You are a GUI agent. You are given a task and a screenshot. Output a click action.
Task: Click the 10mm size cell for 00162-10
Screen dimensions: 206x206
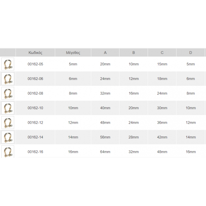[x=73, y=108]
